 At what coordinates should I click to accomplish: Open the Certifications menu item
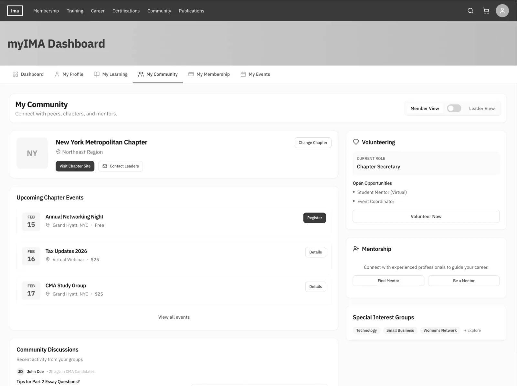126,11
